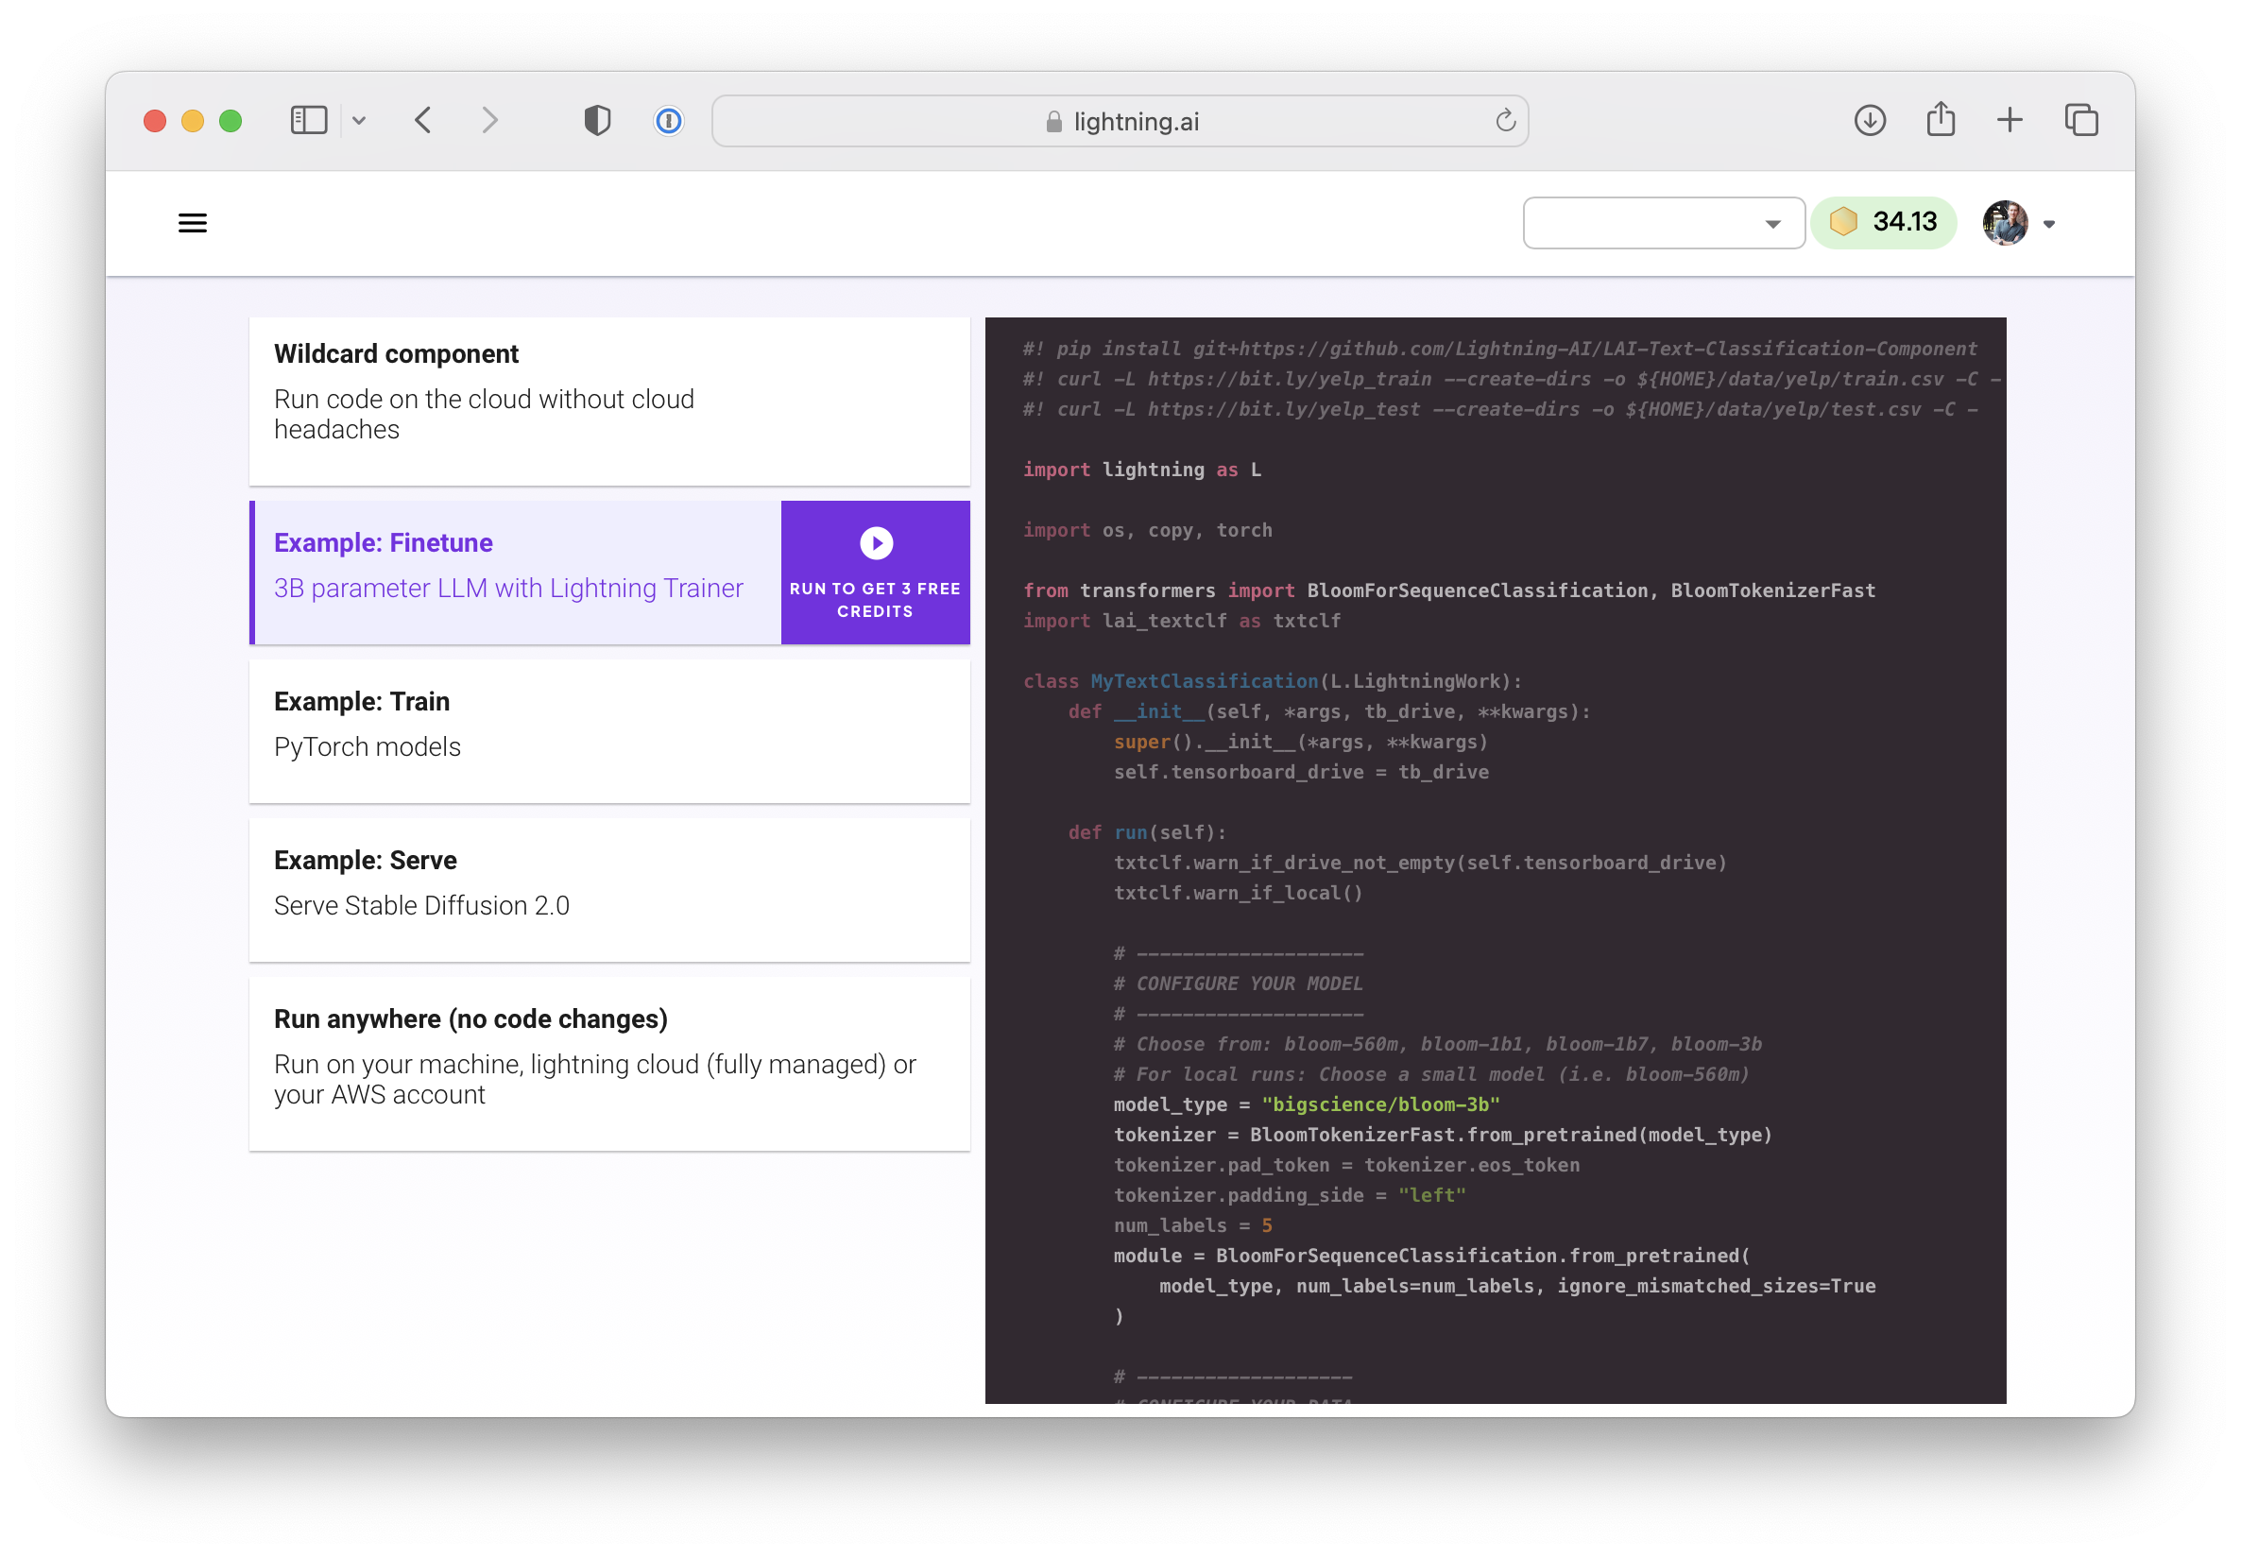Expand the sidebar options chevron
This screenshot has width=2241, height=1557.
[359, 121]
